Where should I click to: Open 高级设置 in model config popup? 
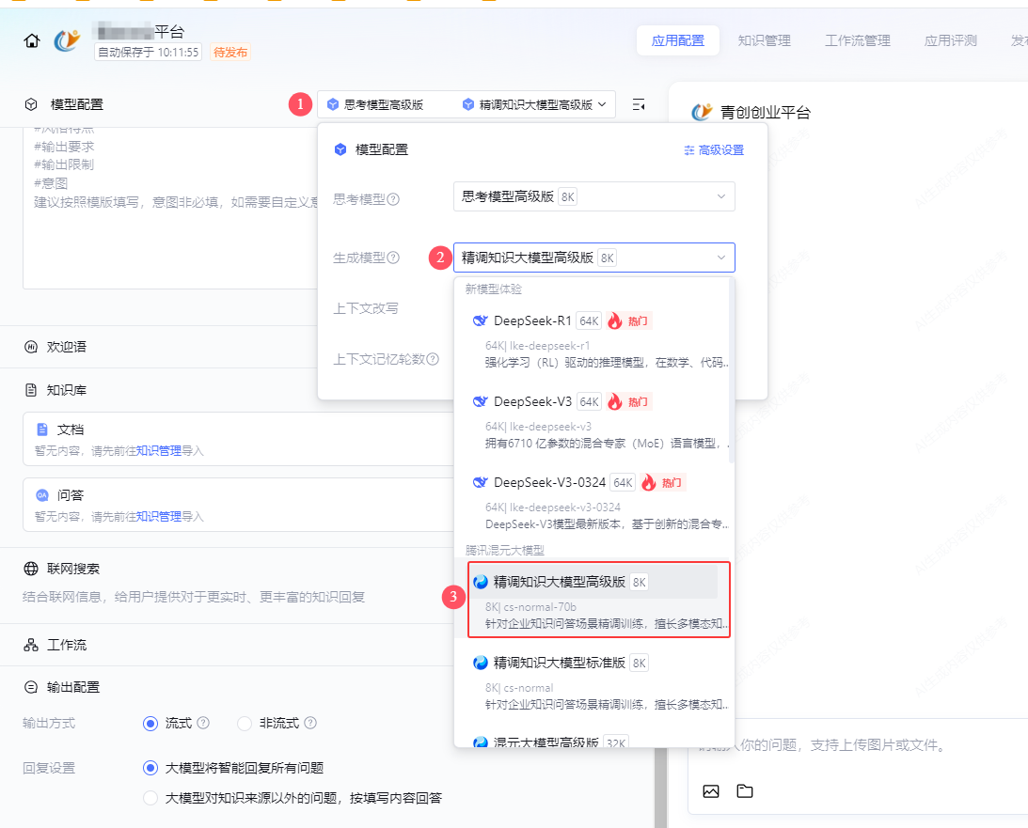coord(714,150)
